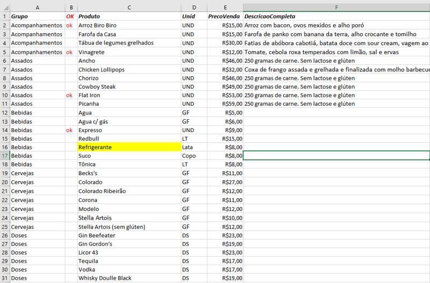The image size is (430, 283).
Task: Select column D header
Action: [194, 8]
